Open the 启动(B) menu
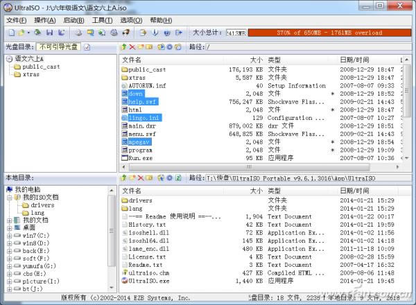This screenshot has width=416, height=305. (x=73, y=20)
